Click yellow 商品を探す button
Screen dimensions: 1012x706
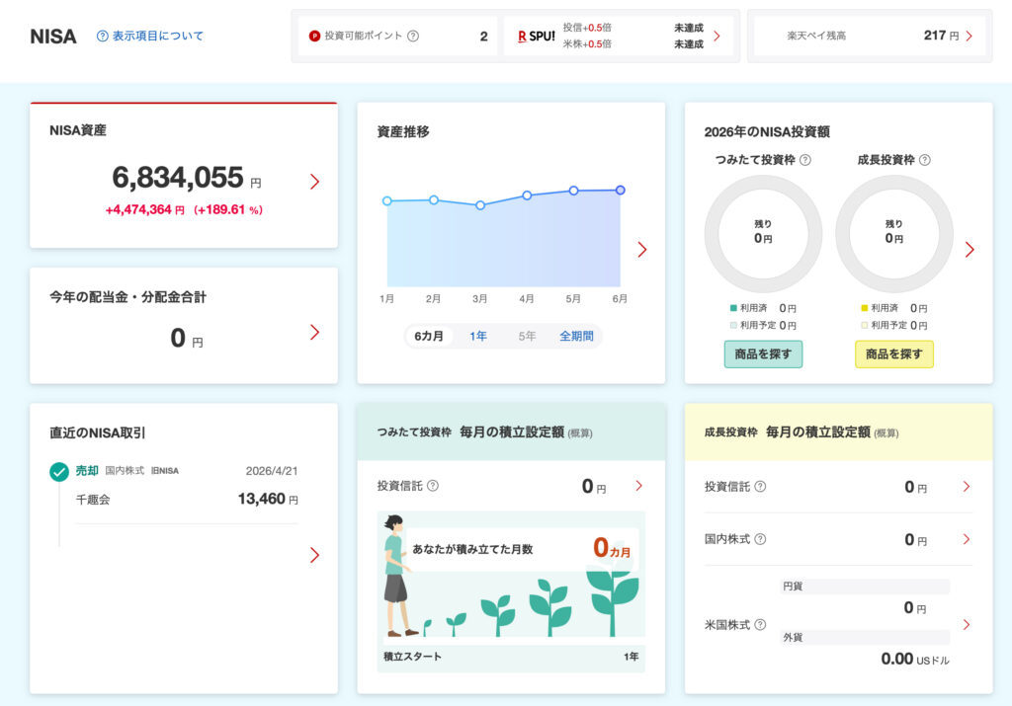point(893,353)
